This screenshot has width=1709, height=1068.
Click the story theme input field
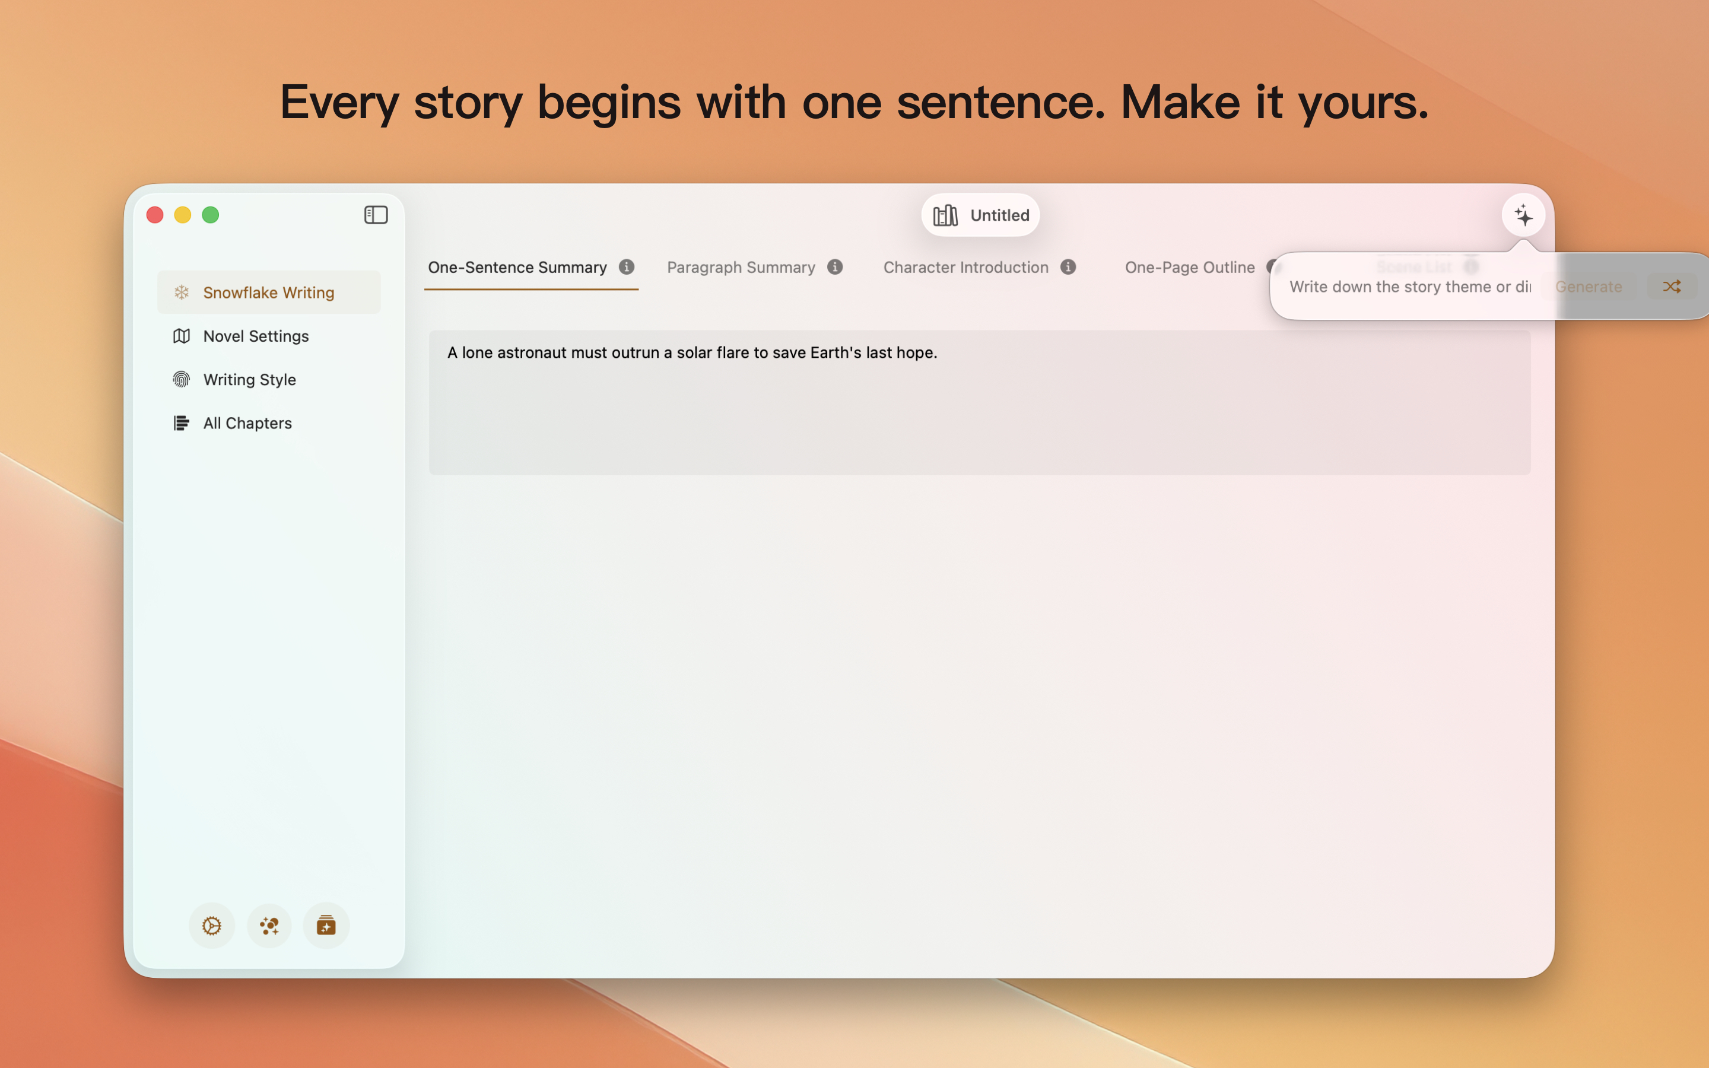(x=1409, y=287)
